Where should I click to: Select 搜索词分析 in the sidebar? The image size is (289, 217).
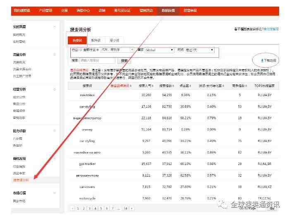tap(21, 180)
